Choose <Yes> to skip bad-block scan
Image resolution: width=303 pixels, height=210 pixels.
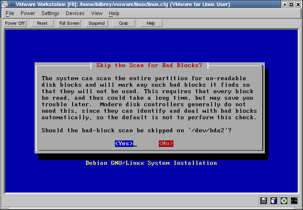(x=124, y=144)
